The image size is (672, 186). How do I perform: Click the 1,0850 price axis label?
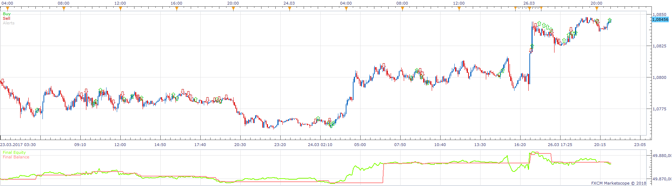(660, 14)
